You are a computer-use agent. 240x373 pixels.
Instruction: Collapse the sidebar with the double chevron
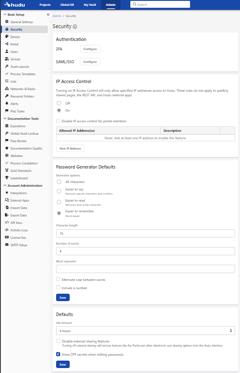click(x=48, y=14)
